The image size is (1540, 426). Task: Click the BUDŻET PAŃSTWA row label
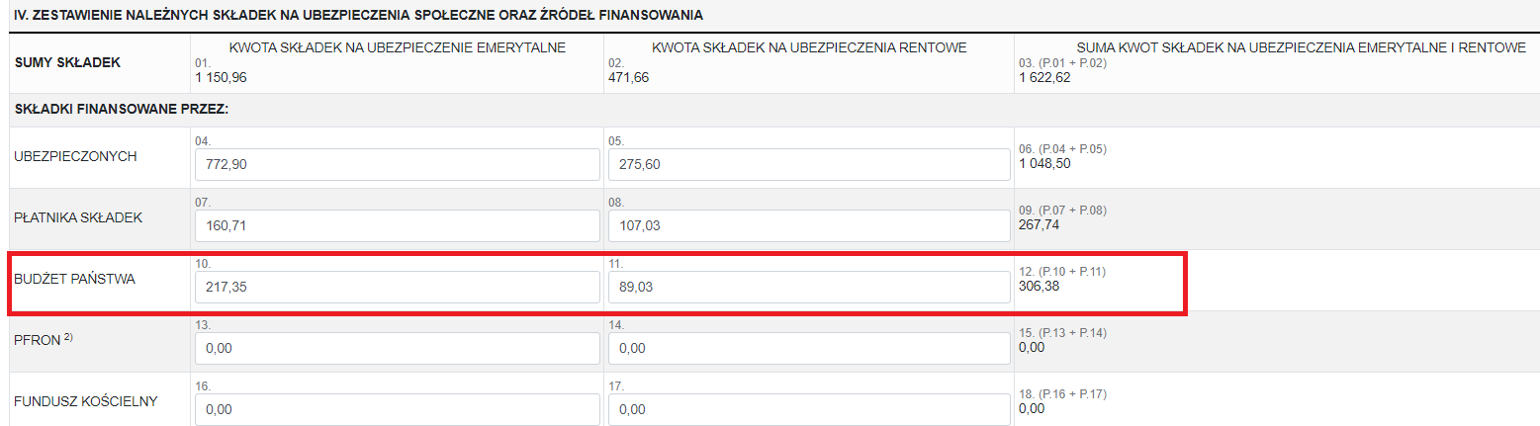click(x=74, y=280)
